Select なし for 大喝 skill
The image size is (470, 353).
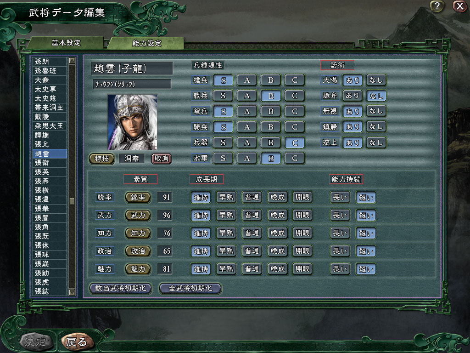(x=376, y=80)
